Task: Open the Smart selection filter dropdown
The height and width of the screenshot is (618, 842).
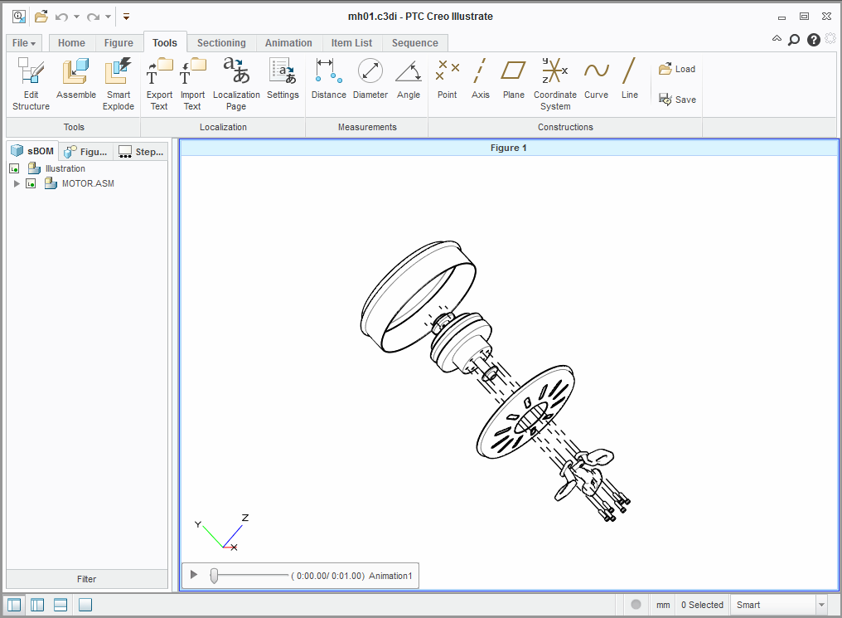Action: [821, 605]
